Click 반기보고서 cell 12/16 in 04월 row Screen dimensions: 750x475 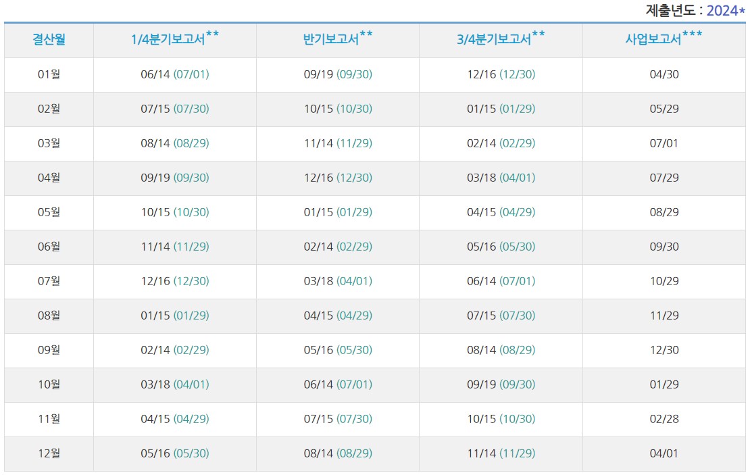pyautogui.click(x=338, y=178)
